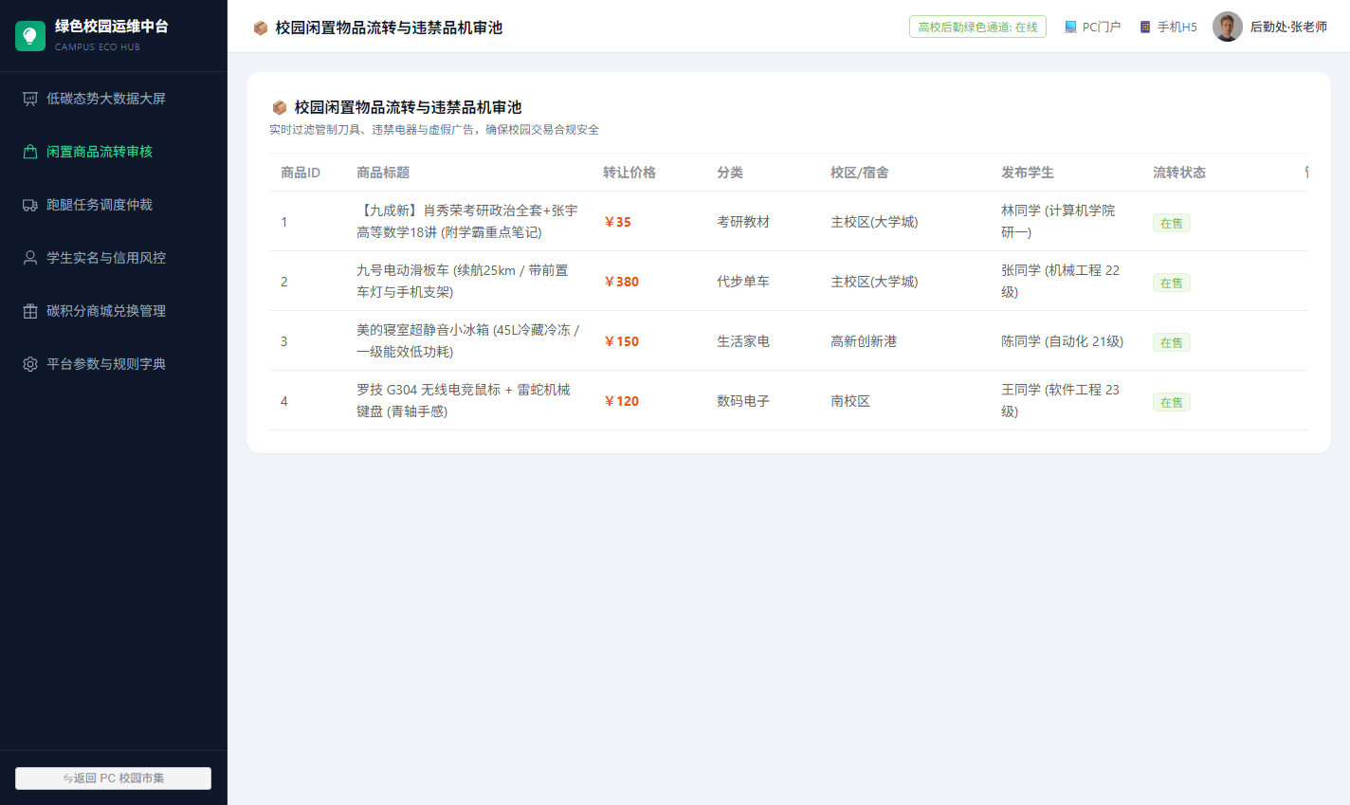The image size is (1350, 805).
Task: Click the package icon in top header
Action: coord(261,28)
